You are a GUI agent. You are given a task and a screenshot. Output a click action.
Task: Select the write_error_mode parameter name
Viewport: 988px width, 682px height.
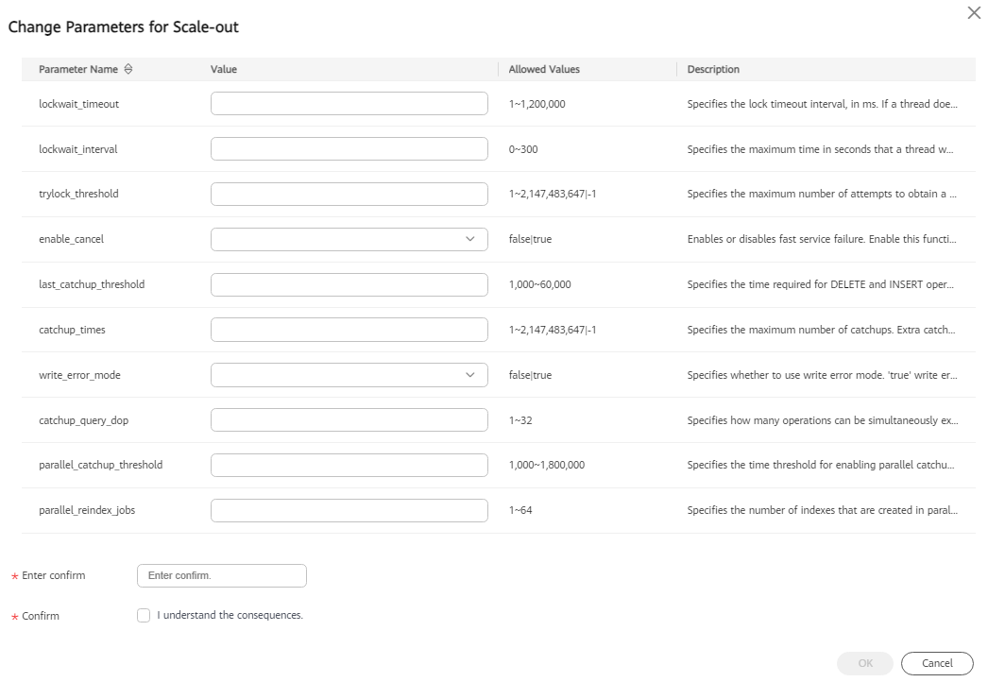pos(80,375)
